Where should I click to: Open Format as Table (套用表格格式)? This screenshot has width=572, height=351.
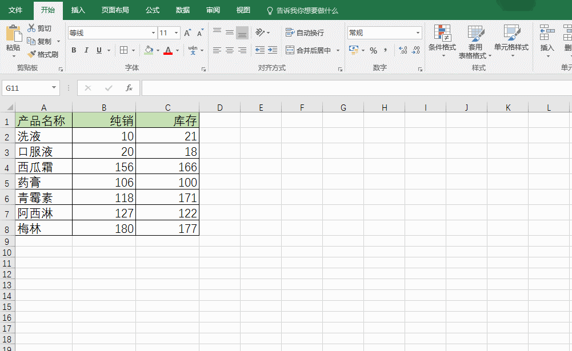(475, 42)
